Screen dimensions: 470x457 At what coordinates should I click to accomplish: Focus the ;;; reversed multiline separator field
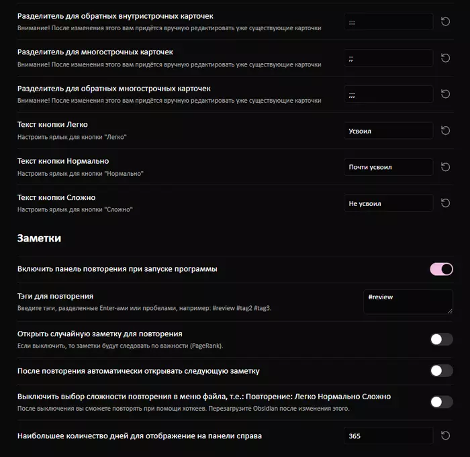389,94
